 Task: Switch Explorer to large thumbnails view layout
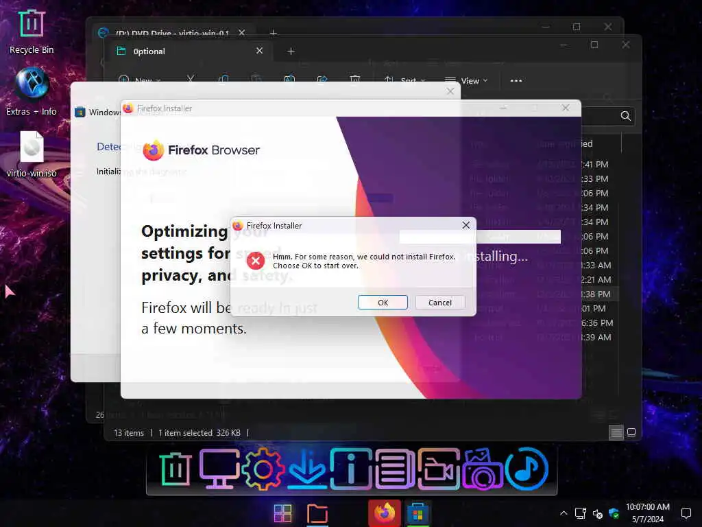[631, 432]
